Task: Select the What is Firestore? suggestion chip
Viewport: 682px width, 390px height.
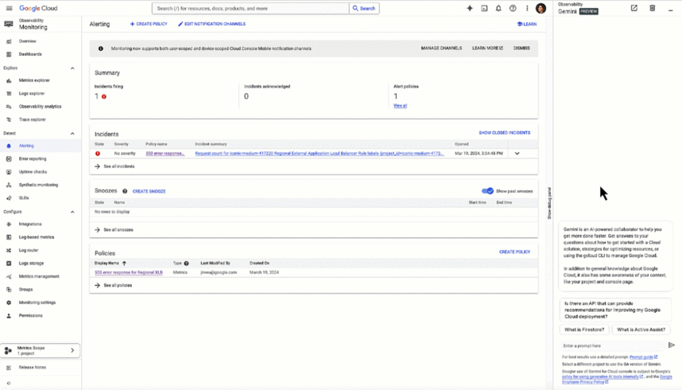Action: 584,329
